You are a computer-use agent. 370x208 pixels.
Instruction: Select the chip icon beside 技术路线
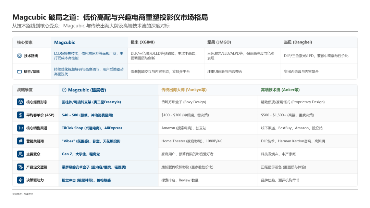19,55
